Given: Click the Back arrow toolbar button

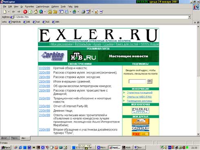Looking at the screenshot, I should click(13, 12).
